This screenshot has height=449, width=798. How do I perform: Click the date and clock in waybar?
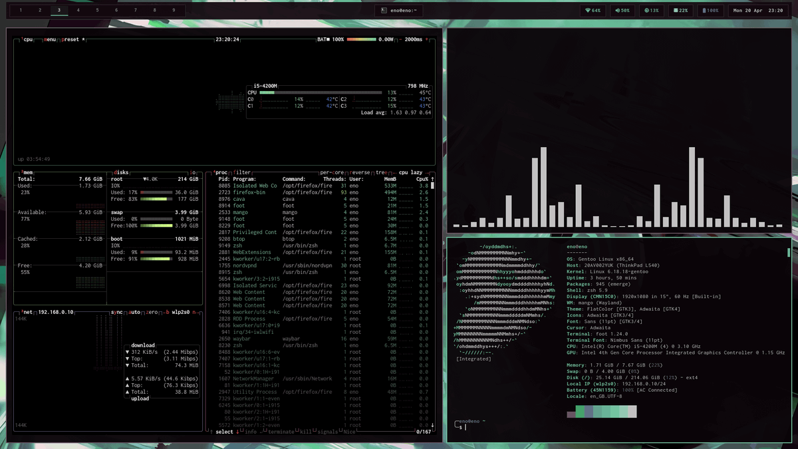click(757, 11)
